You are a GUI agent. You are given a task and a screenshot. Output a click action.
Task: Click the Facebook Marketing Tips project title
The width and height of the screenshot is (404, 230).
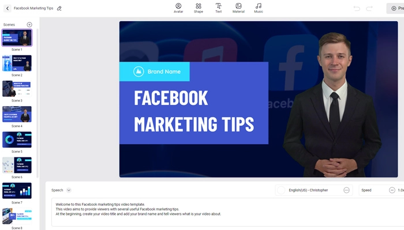33,8
